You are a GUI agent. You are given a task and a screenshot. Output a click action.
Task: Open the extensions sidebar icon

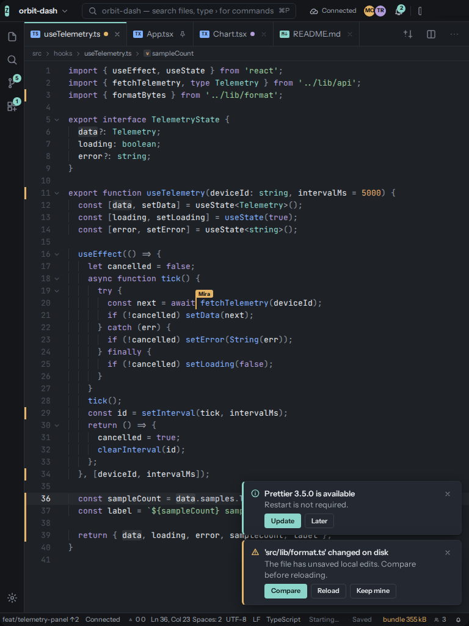(x=12, y=106)
